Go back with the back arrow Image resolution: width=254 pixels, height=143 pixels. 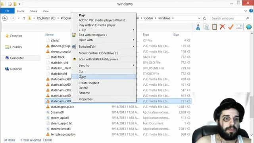click(5, 18)
